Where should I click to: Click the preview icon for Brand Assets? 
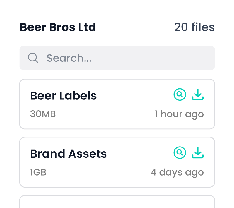tap(180, 152)
